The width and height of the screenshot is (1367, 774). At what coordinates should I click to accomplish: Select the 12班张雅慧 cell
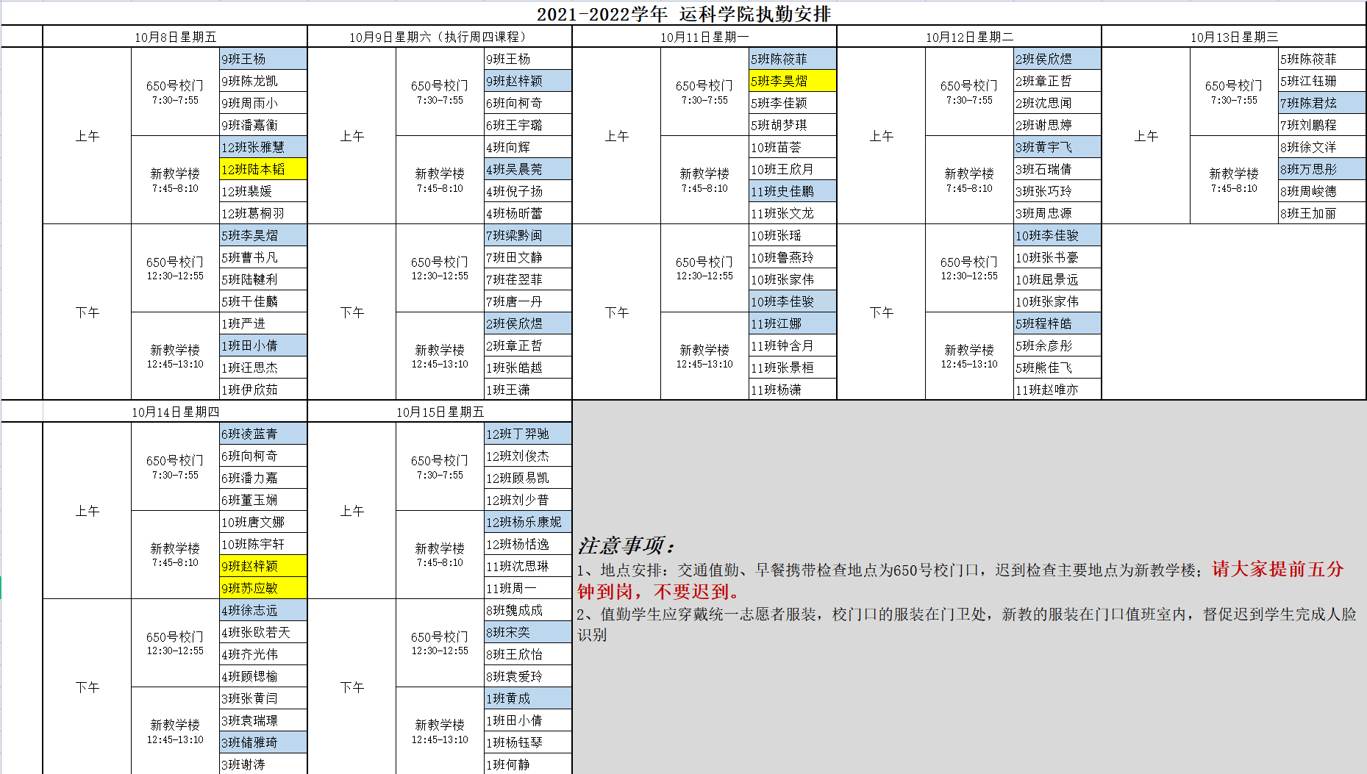[x=263, y=147]
